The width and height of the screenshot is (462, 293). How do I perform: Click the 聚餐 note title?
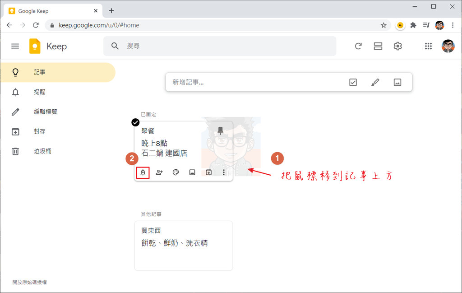coord(148,130)
